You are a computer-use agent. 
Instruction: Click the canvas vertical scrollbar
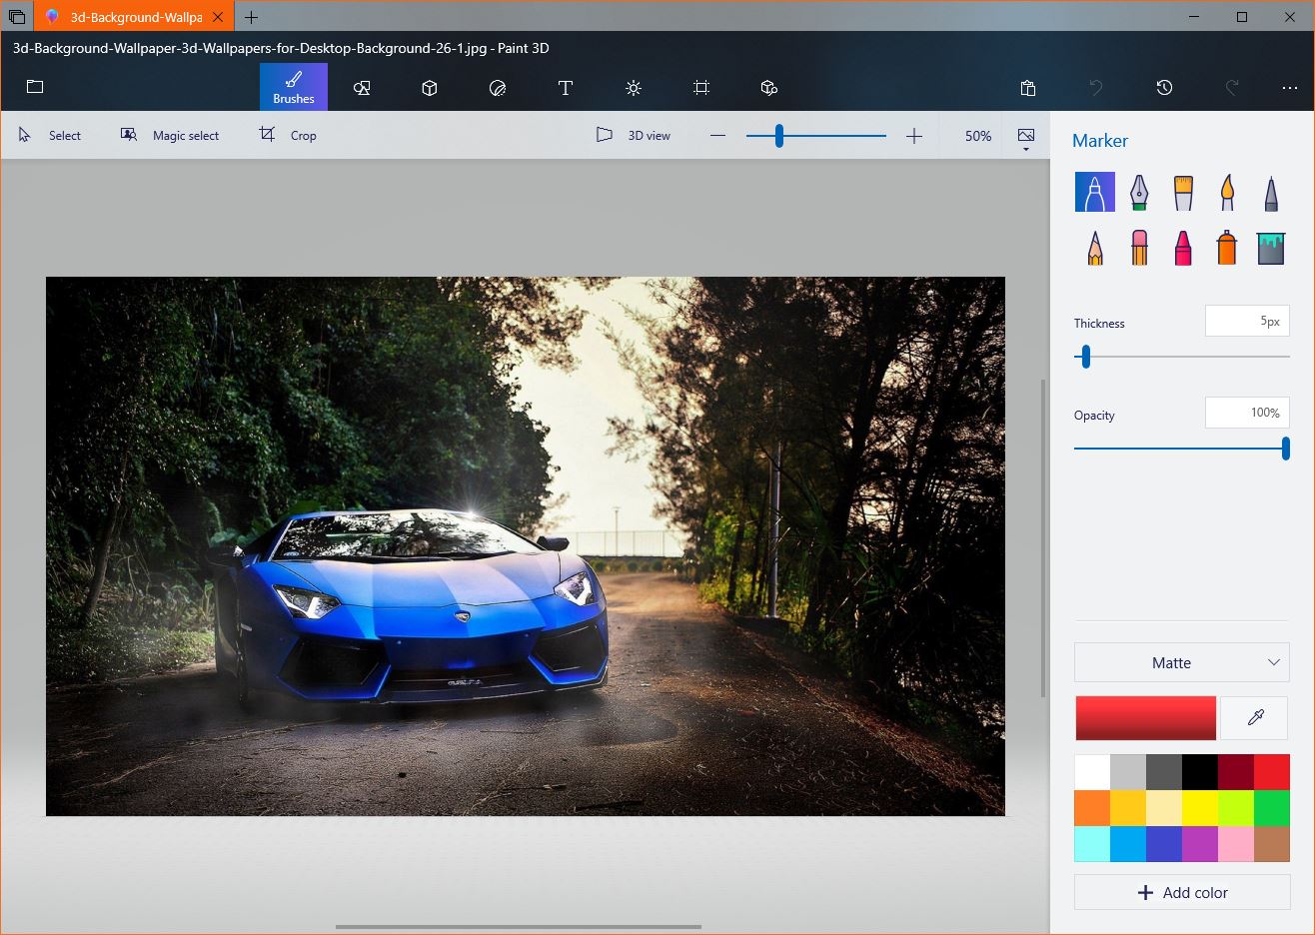click(x=1043, y=538)
